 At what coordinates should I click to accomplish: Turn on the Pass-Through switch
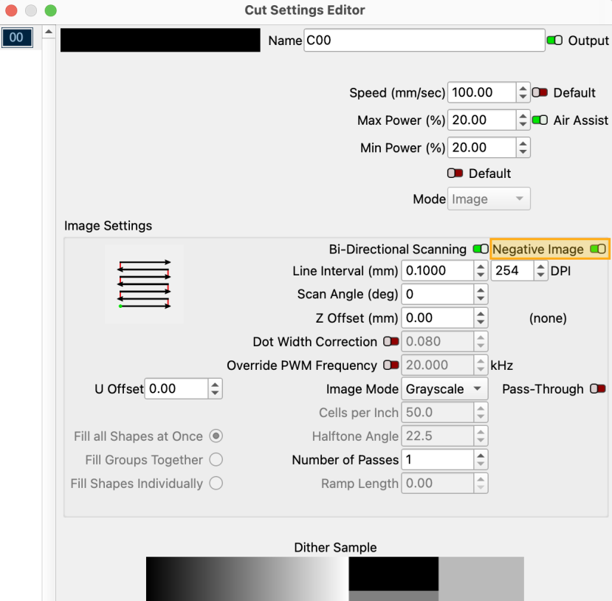(598, 389)
